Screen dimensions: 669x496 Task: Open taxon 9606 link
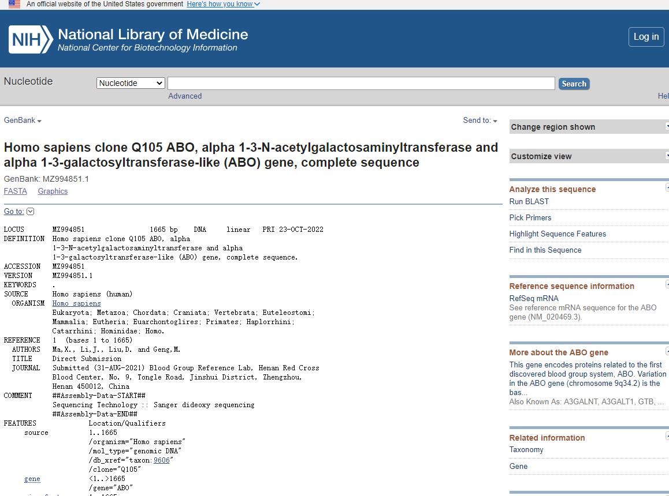pyautogui.click(x=162, y=460)
